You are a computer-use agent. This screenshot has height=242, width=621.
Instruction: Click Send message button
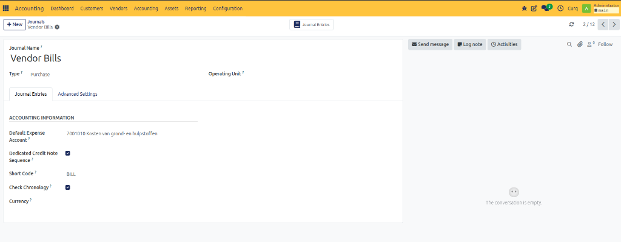click(430, 44)
